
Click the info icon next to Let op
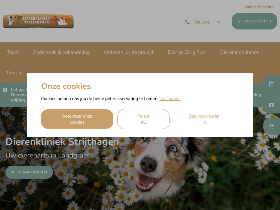click(5, 90)
